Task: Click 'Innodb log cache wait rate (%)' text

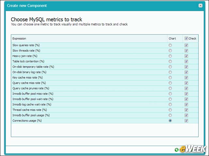Action: 32,104
